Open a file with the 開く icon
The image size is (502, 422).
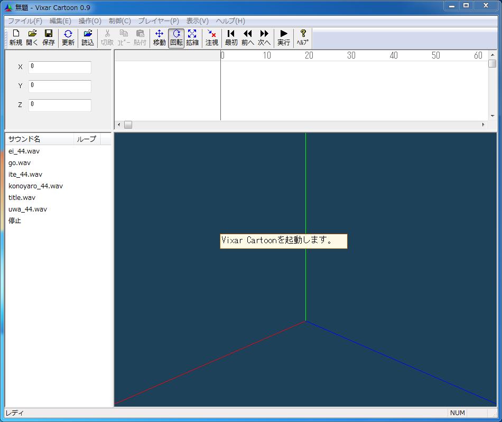pyautogui.click(x=32, y=38)
